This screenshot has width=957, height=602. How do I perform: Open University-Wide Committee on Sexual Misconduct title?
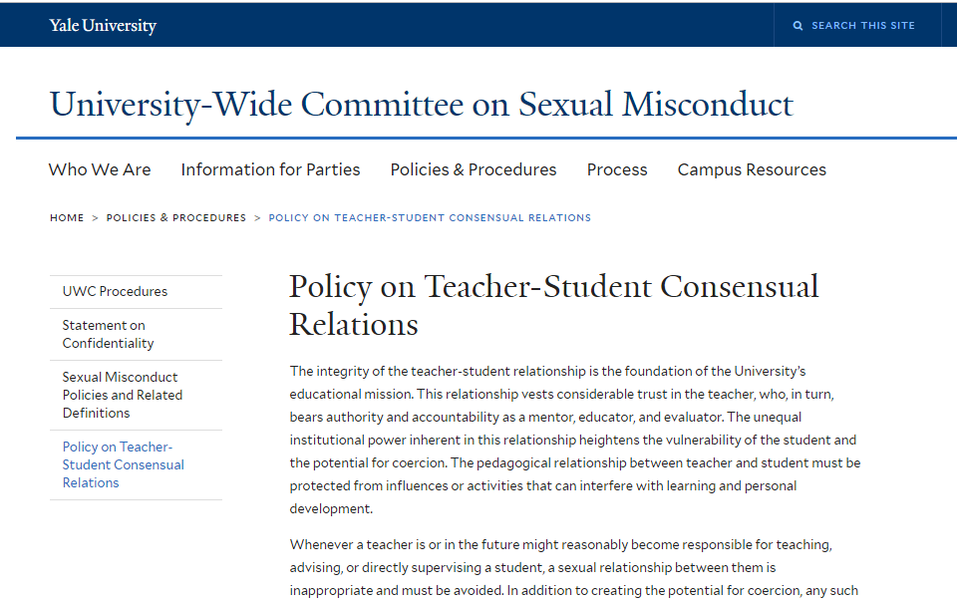421,104
